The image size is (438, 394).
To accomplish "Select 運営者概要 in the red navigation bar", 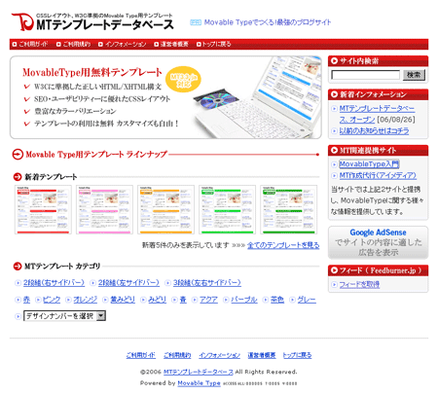I will point(174,44).
